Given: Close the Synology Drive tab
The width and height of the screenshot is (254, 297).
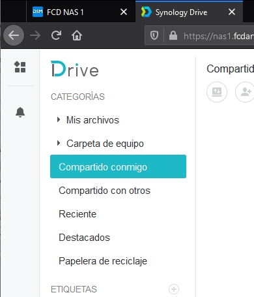Looking at the screenshot, I should click(232, 12).
